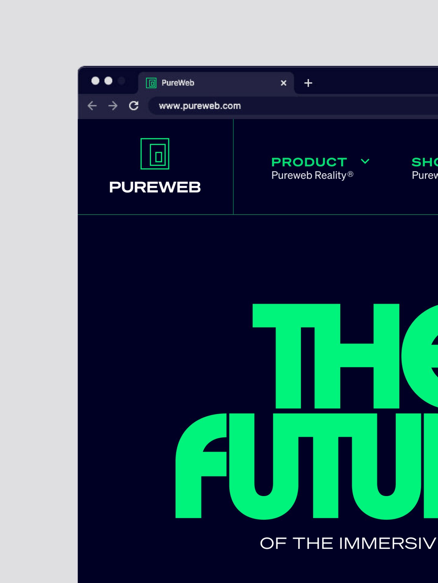Select the Pureweb Reality® subtitle link
This screenshot has height=583, width=438.
[x=312, y=175]
